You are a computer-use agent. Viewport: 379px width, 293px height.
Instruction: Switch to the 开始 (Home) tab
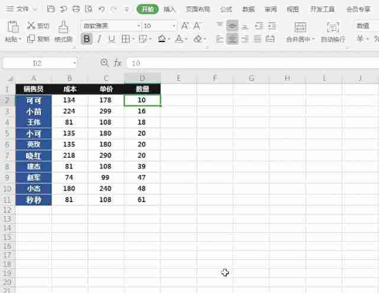147,9
